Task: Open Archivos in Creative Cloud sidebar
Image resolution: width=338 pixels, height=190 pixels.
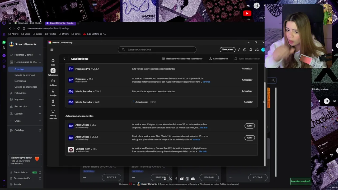Action: (53, 82)
